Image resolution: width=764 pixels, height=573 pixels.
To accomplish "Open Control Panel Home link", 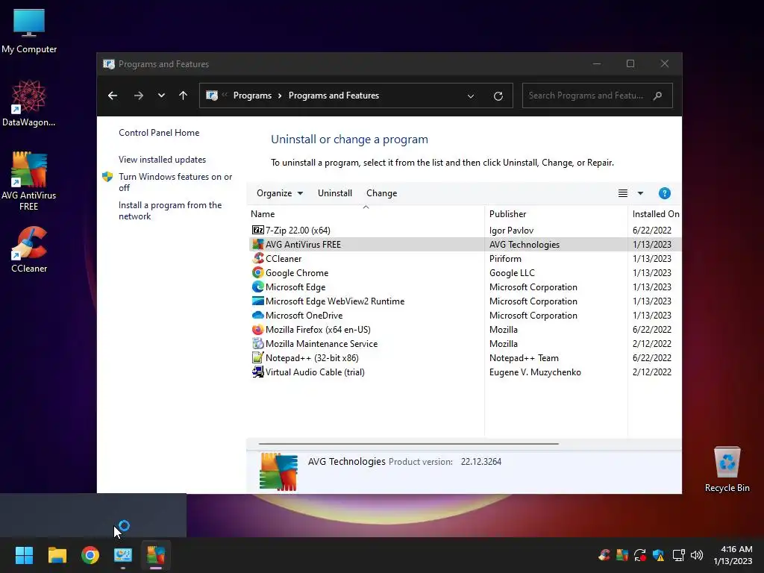I will (x=159, y=133).
